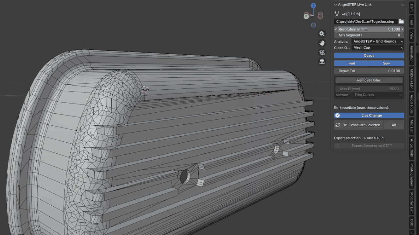Screen dimensions: 419x235
Task: Click the Repair Tol value slider
Action: pyautogui.click(x=369, y=71)
